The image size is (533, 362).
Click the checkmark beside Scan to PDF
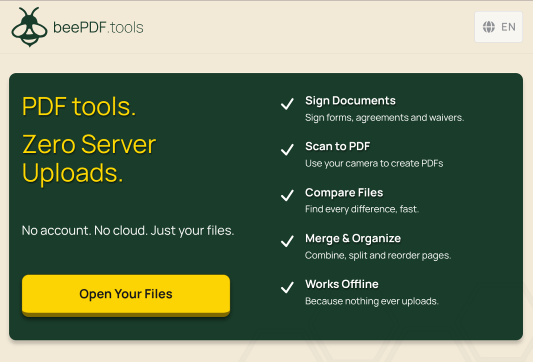tap(287, 150)
